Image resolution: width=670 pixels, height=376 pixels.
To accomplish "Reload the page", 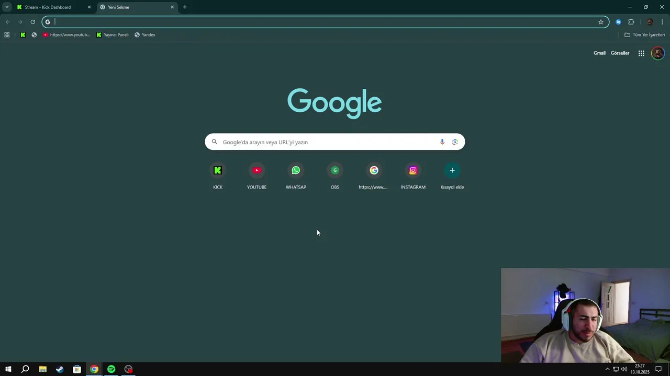I will [x=32, y=22].
